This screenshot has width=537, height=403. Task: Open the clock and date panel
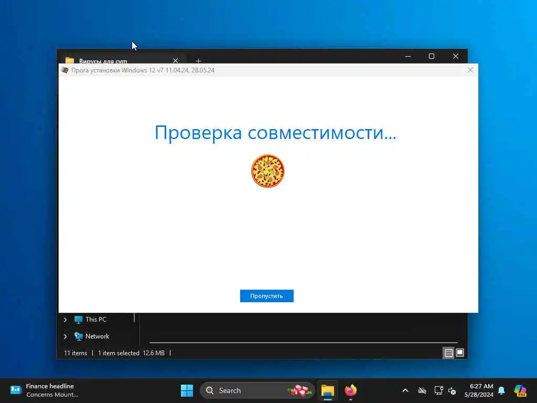(479, 390)
